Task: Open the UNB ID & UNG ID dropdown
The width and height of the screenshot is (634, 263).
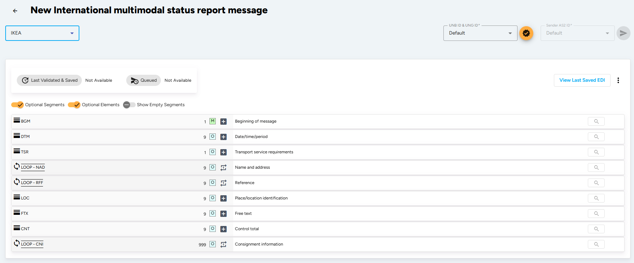Action: pos(480,33)
